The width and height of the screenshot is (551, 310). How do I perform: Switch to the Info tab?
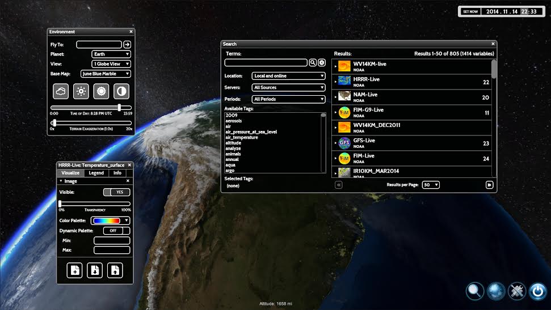[117, 173]
